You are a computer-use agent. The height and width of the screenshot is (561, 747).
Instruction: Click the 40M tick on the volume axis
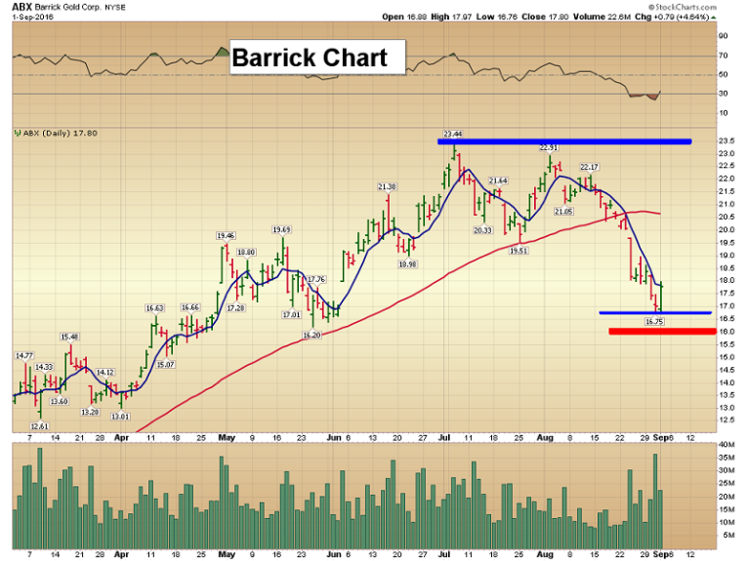[726, 445]
